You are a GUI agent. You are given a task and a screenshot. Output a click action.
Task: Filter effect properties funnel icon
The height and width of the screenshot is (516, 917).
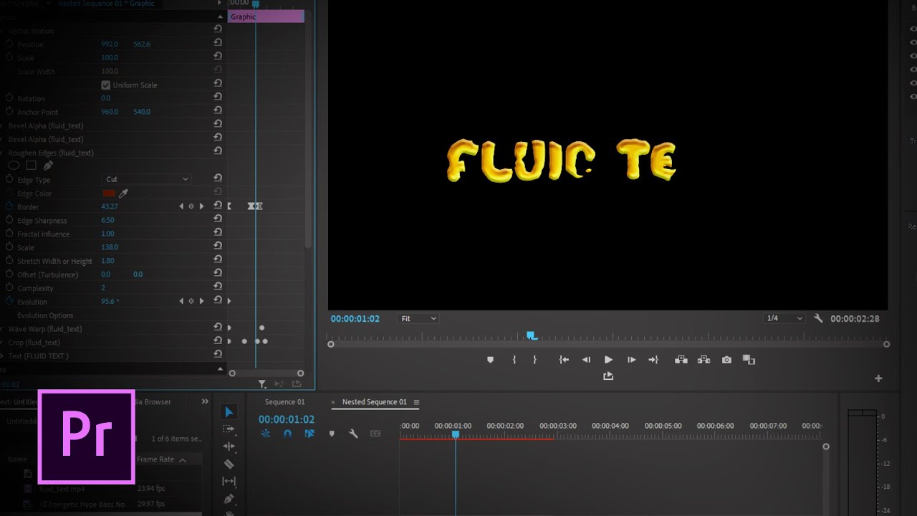pyautogui.click(x=262, y=385)
